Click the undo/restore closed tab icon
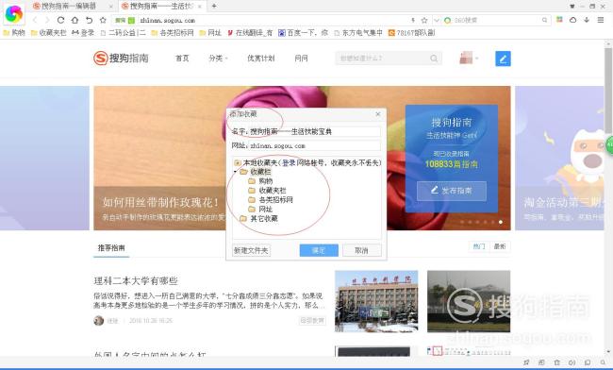 (x=90, y=20)
